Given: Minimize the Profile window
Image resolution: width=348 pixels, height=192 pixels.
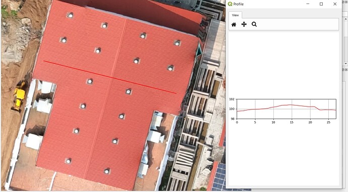Looking at the screenshot, I should [x=308, y=4].
